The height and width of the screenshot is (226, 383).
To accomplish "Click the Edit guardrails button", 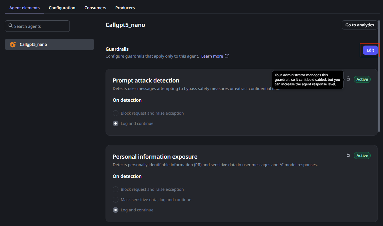I will pyautogui.click(x=370, y=50).
